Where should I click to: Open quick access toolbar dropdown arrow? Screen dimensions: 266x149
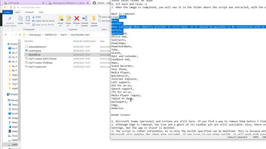[18, 7]
